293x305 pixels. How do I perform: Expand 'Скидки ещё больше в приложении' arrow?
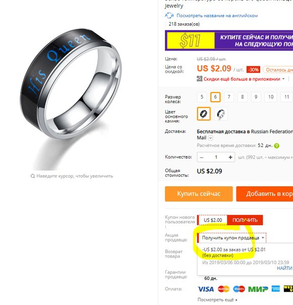tap(283, 79)
